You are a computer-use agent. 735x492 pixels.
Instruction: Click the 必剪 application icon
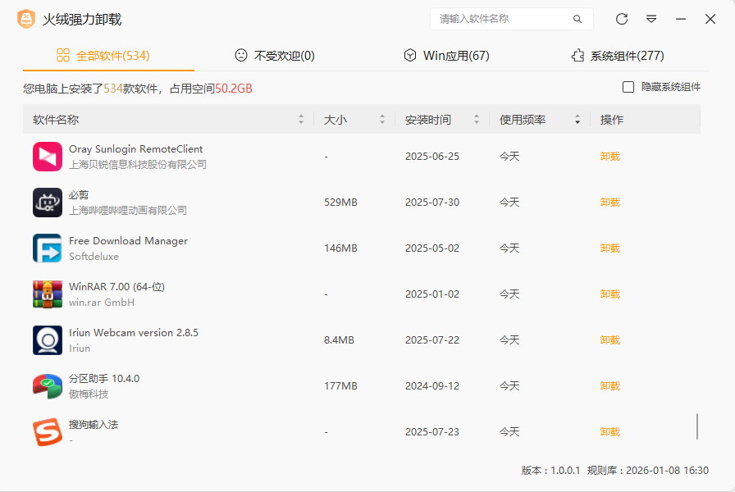47,202
